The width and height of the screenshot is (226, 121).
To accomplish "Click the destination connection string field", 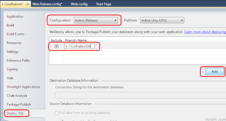I will [140, 95].
